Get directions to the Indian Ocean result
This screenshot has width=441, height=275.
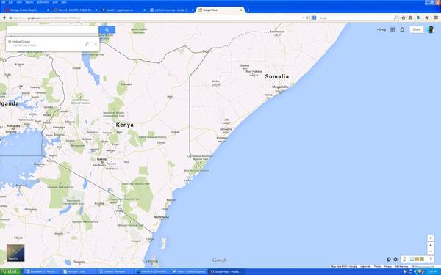(x=87, y=44)
